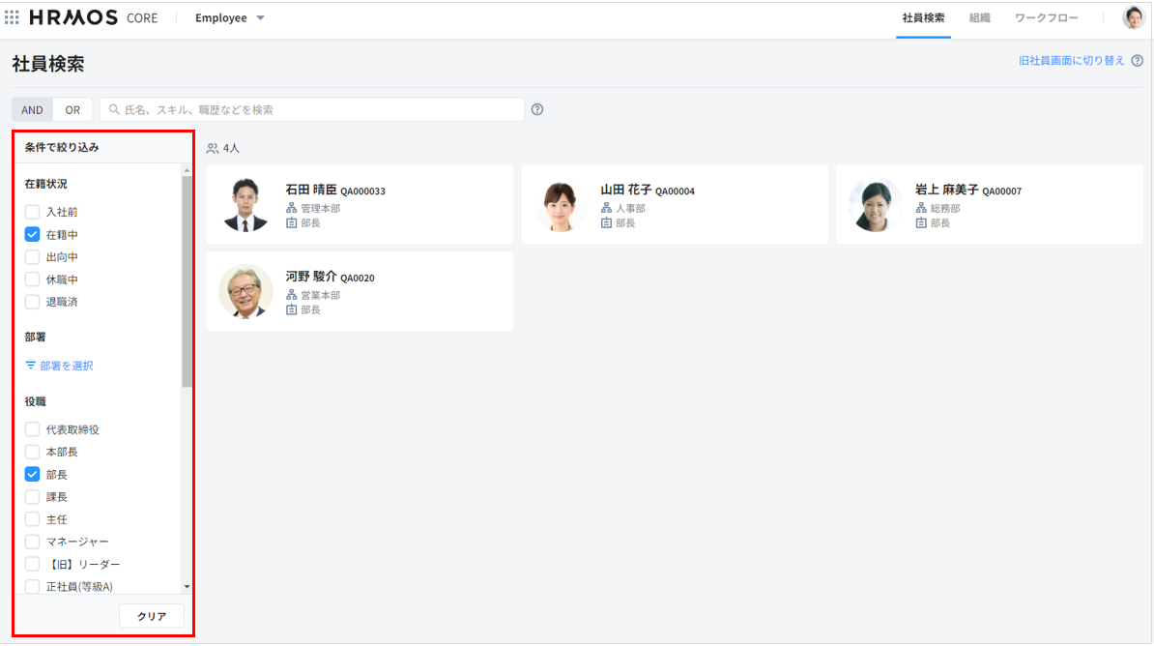Click the 旧社員画面に切り替え link
The width and height of the screenshot is (1154, 646).
tap(1072, 60)
